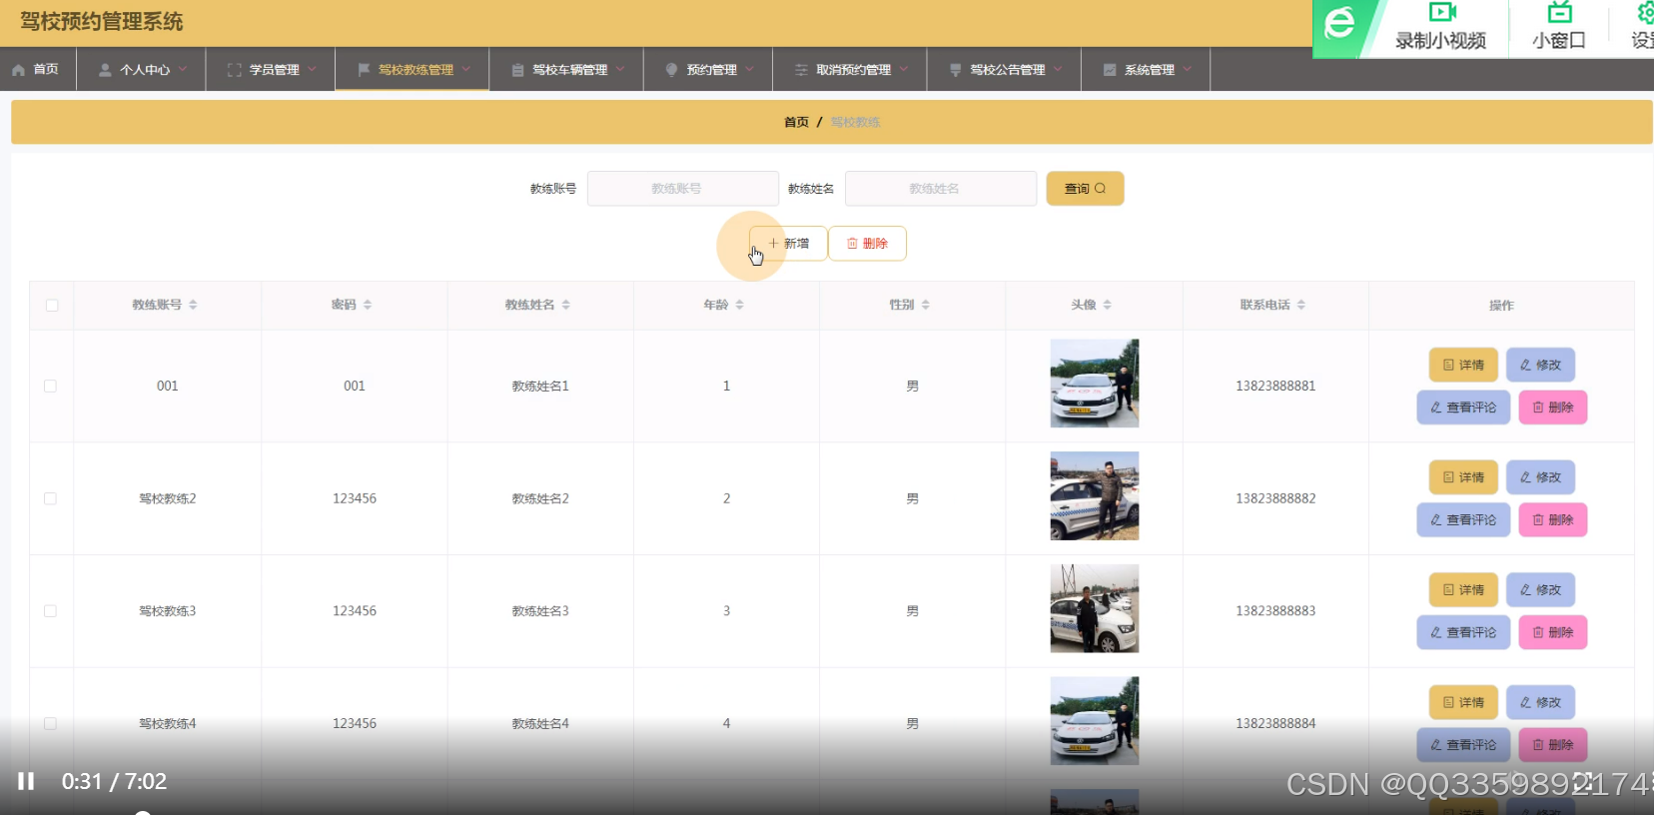Click the icon beside 驾校车辆管理
The image size is (1654, 815).
coord(517,70)
